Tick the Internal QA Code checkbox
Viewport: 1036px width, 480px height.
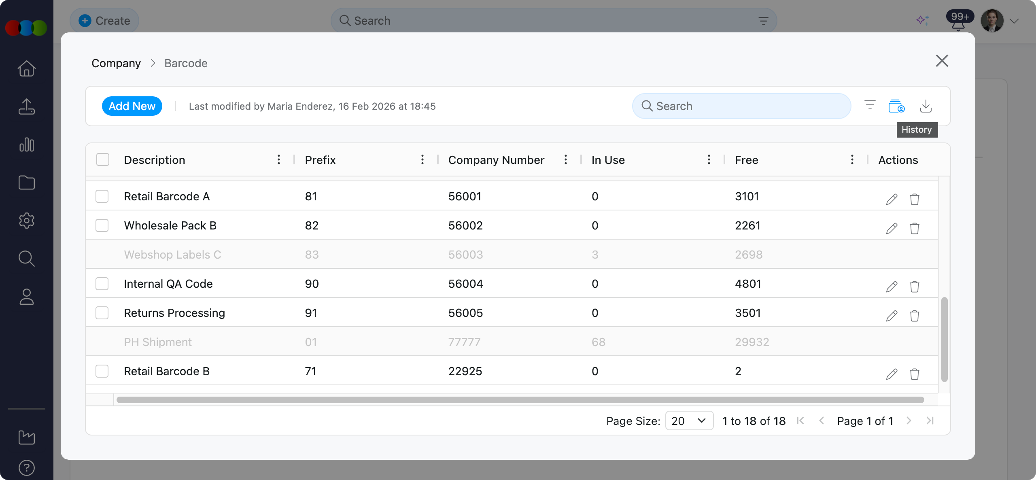click(102, 284)
